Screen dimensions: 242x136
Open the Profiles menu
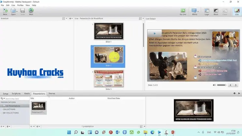(x=20, y=5)
